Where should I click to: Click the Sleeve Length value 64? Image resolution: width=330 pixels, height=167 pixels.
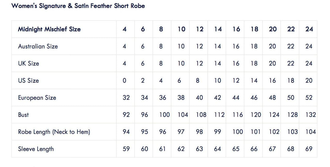pyautogui.click(x=218, y=149)
